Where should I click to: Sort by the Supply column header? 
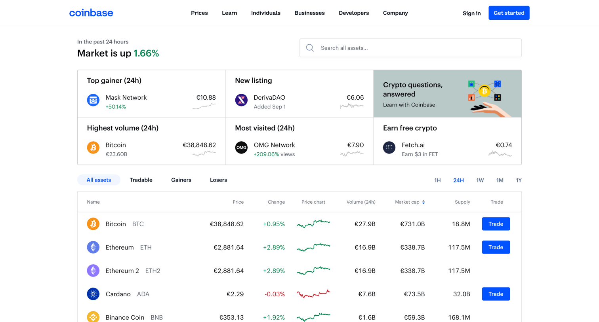(x=462, y=202)
